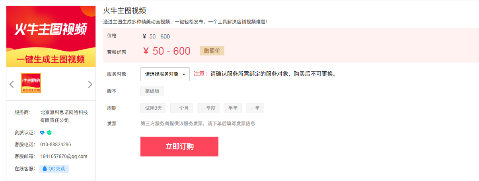Viewport: 479px width, 181px height.
Task: Click the dropdown caret beside 请选择服务对象
Action: [x=184, y=74]
